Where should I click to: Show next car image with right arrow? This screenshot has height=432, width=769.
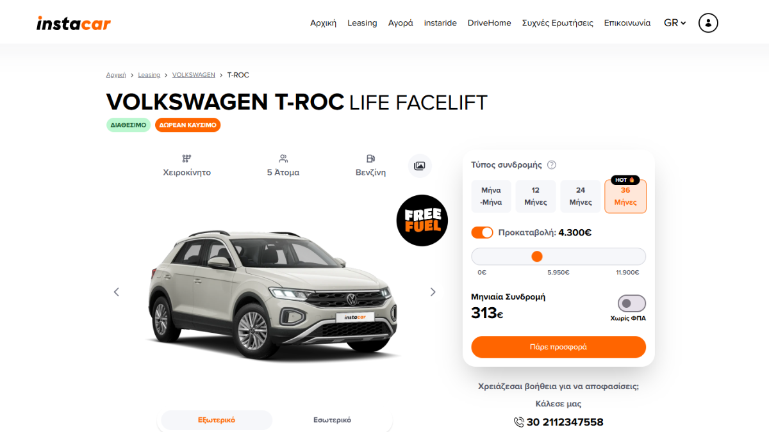pos(433,292)
